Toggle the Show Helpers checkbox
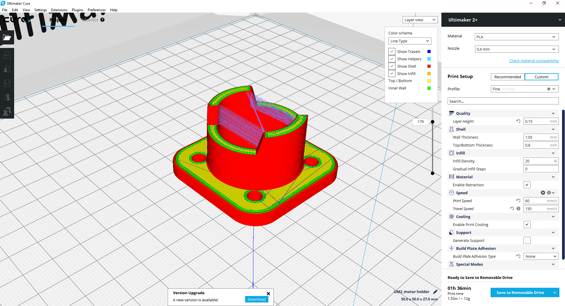Viewport: 565px width, 306px height. pos(392,59)
